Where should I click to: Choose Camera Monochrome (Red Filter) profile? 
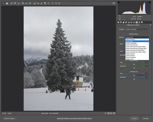137,50
